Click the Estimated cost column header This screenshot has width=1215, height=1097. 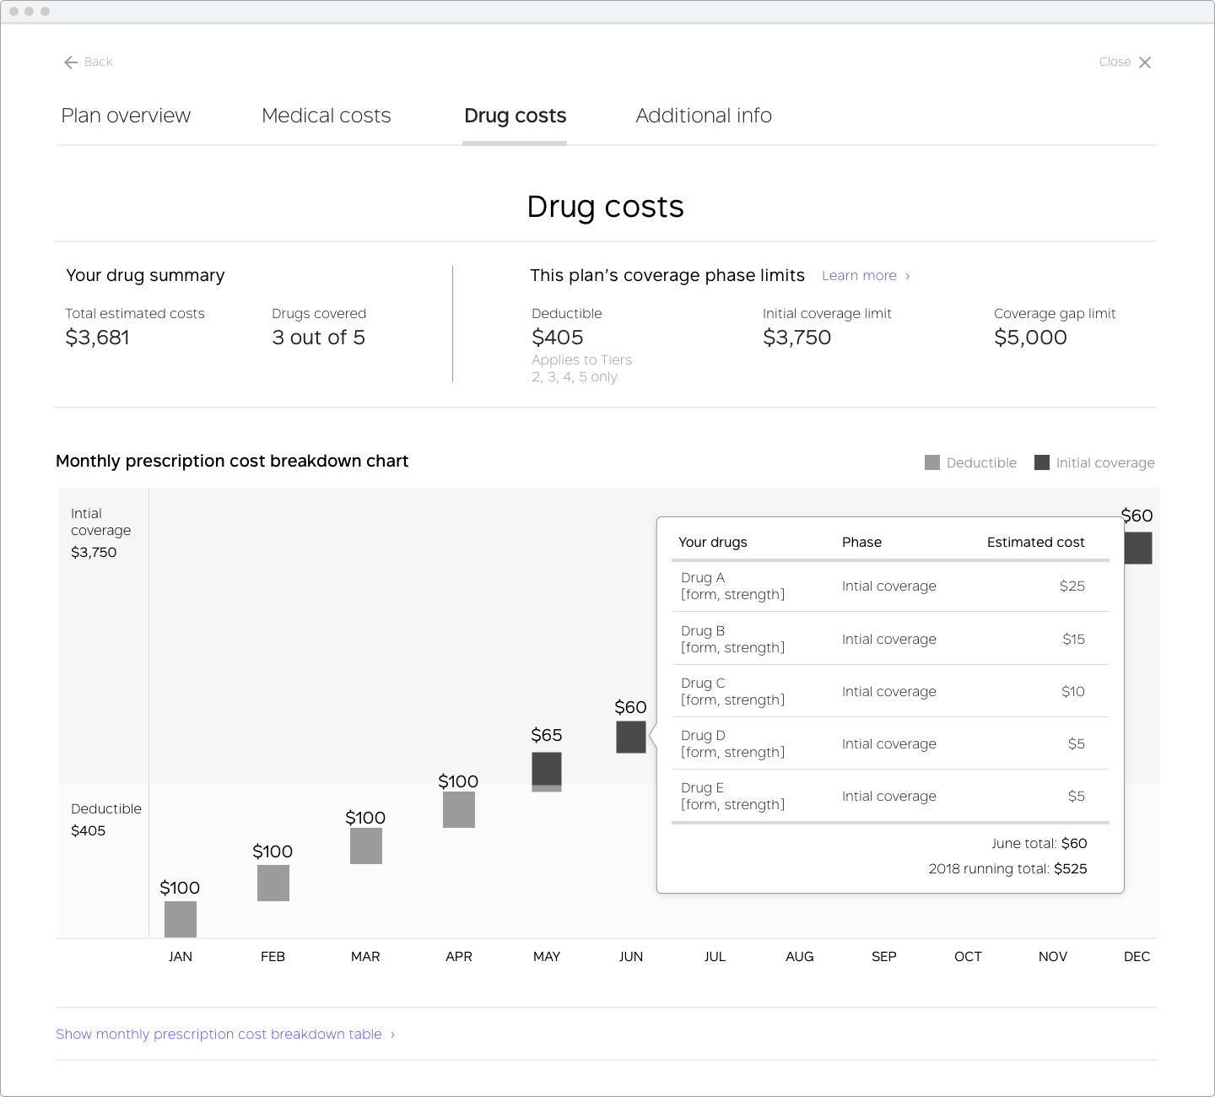click(x=1036, y=543)
